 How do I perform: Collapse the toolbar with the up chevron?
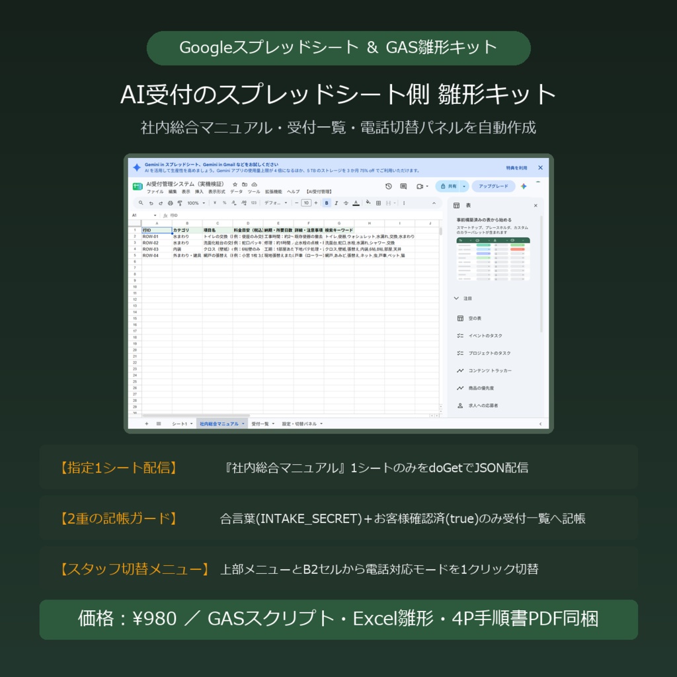[x=434, y=203]
